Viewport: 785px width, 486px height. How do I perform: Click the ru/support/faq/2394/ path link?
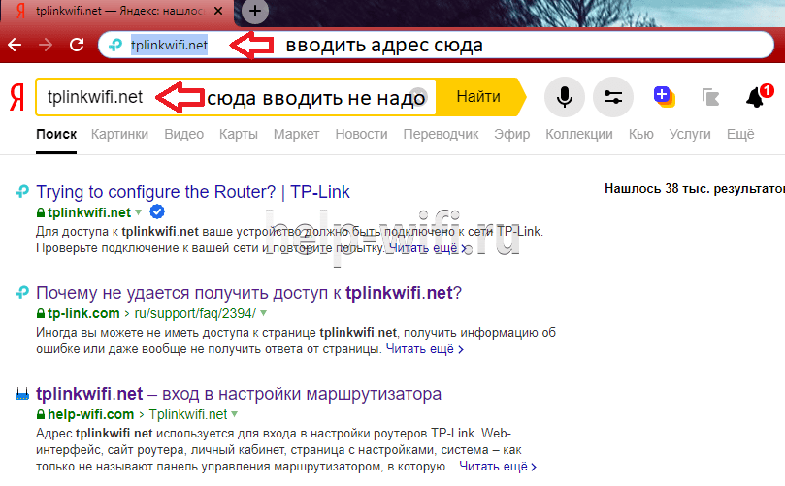coord(195,314)
